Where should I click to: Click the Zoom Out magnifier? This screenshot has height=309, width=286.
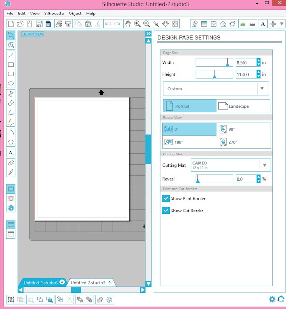[x=146, y=24]
